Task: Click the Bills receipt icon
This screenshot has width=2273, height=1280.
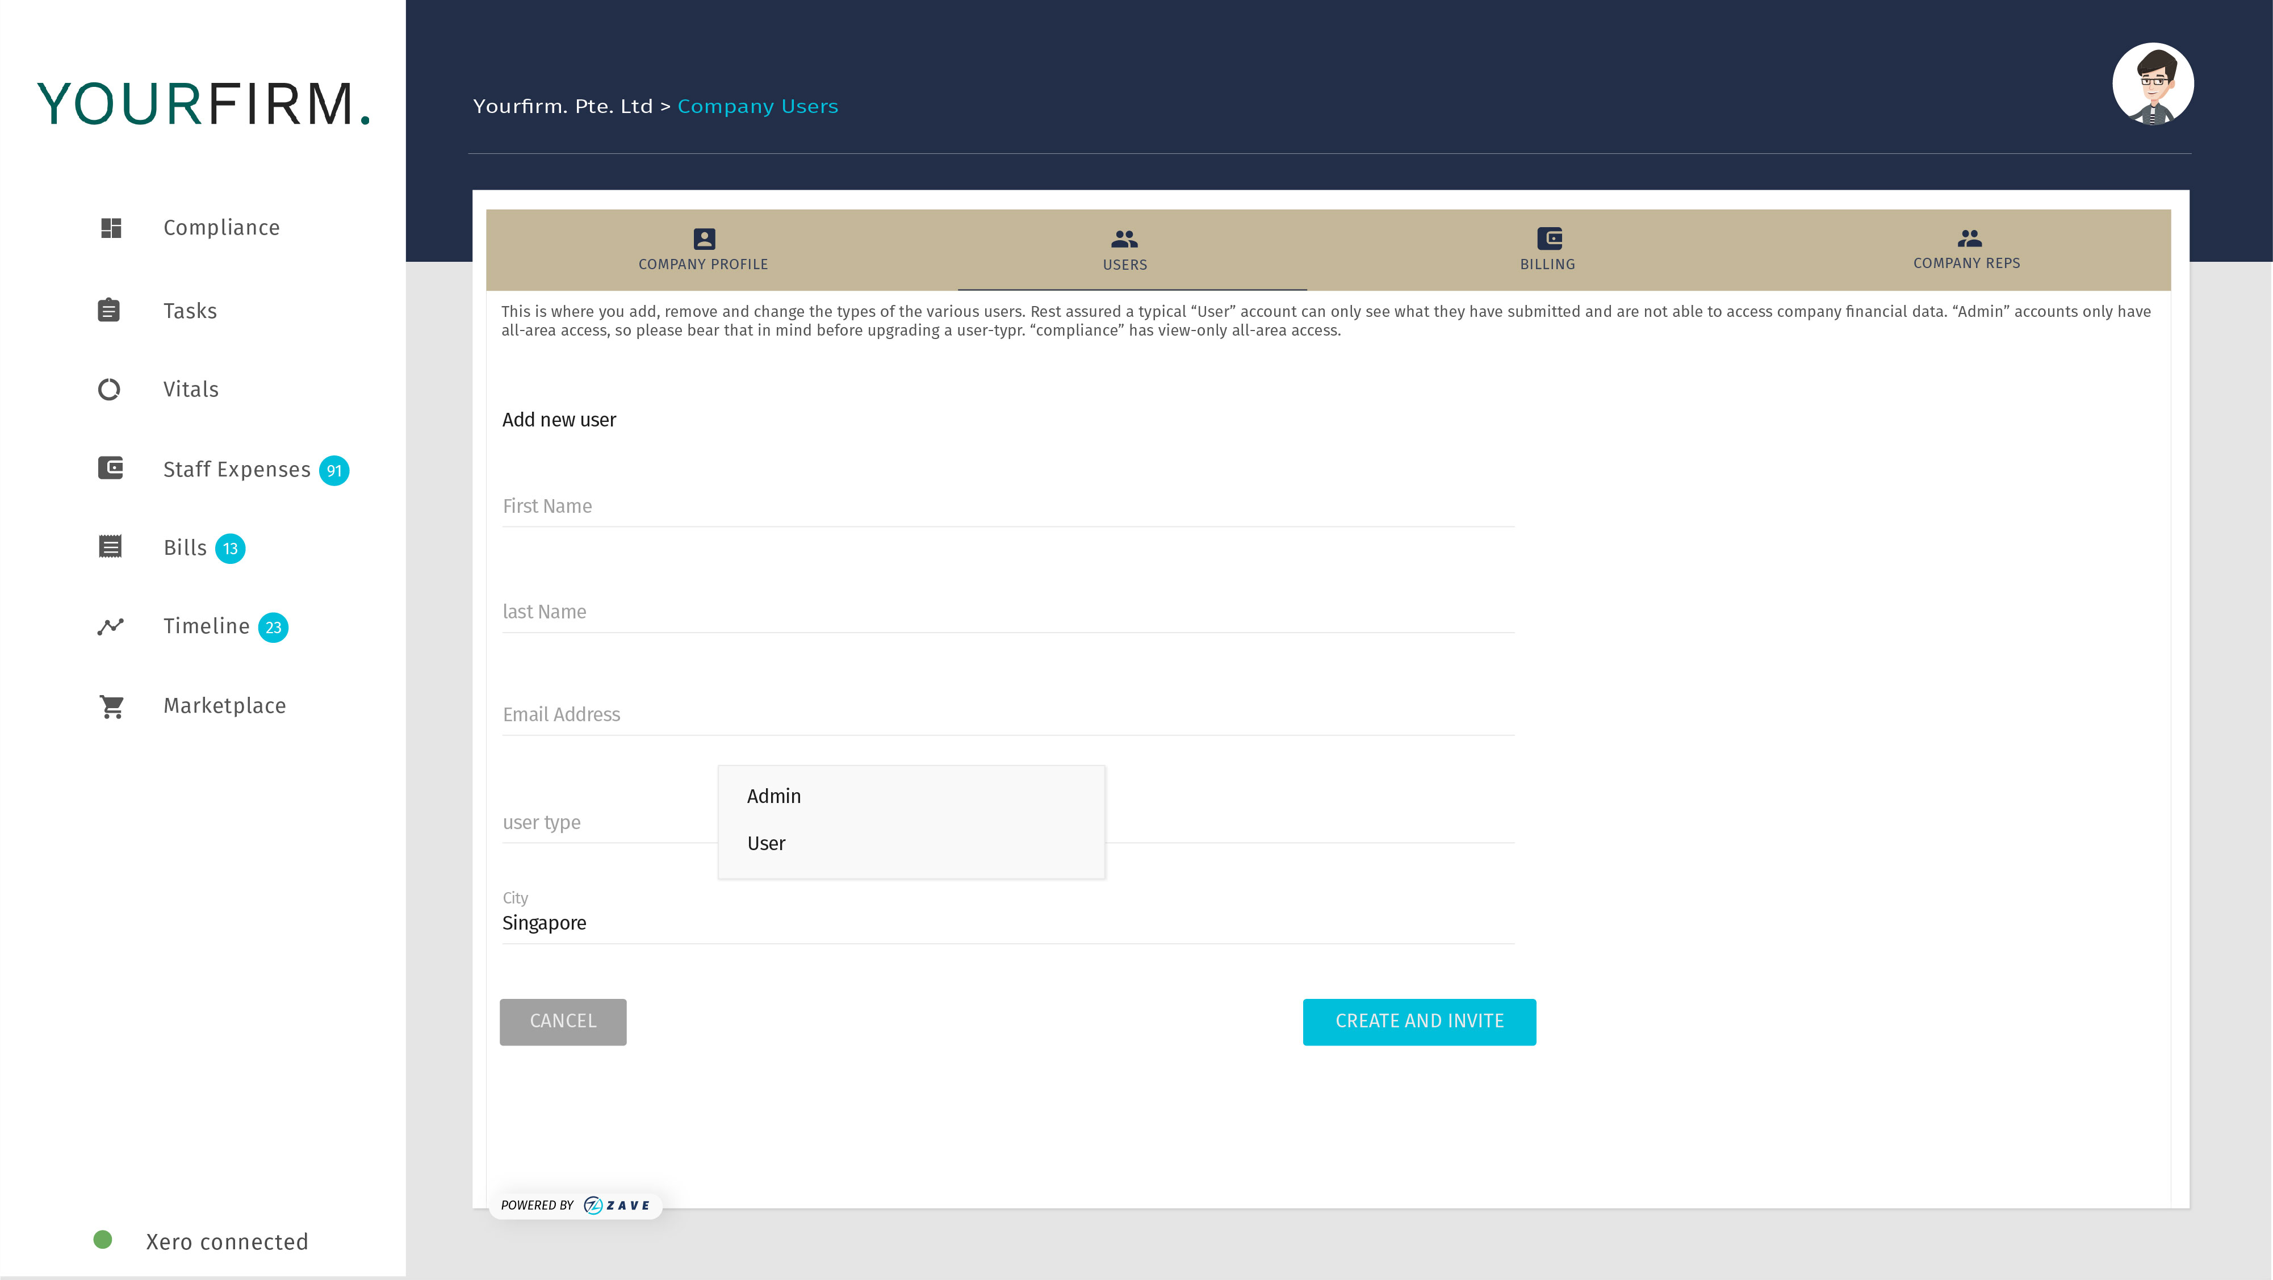Action: point(110,546)
